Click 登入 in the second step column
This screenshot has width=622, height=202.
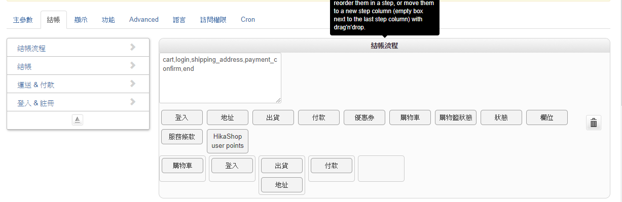point(232,166)
